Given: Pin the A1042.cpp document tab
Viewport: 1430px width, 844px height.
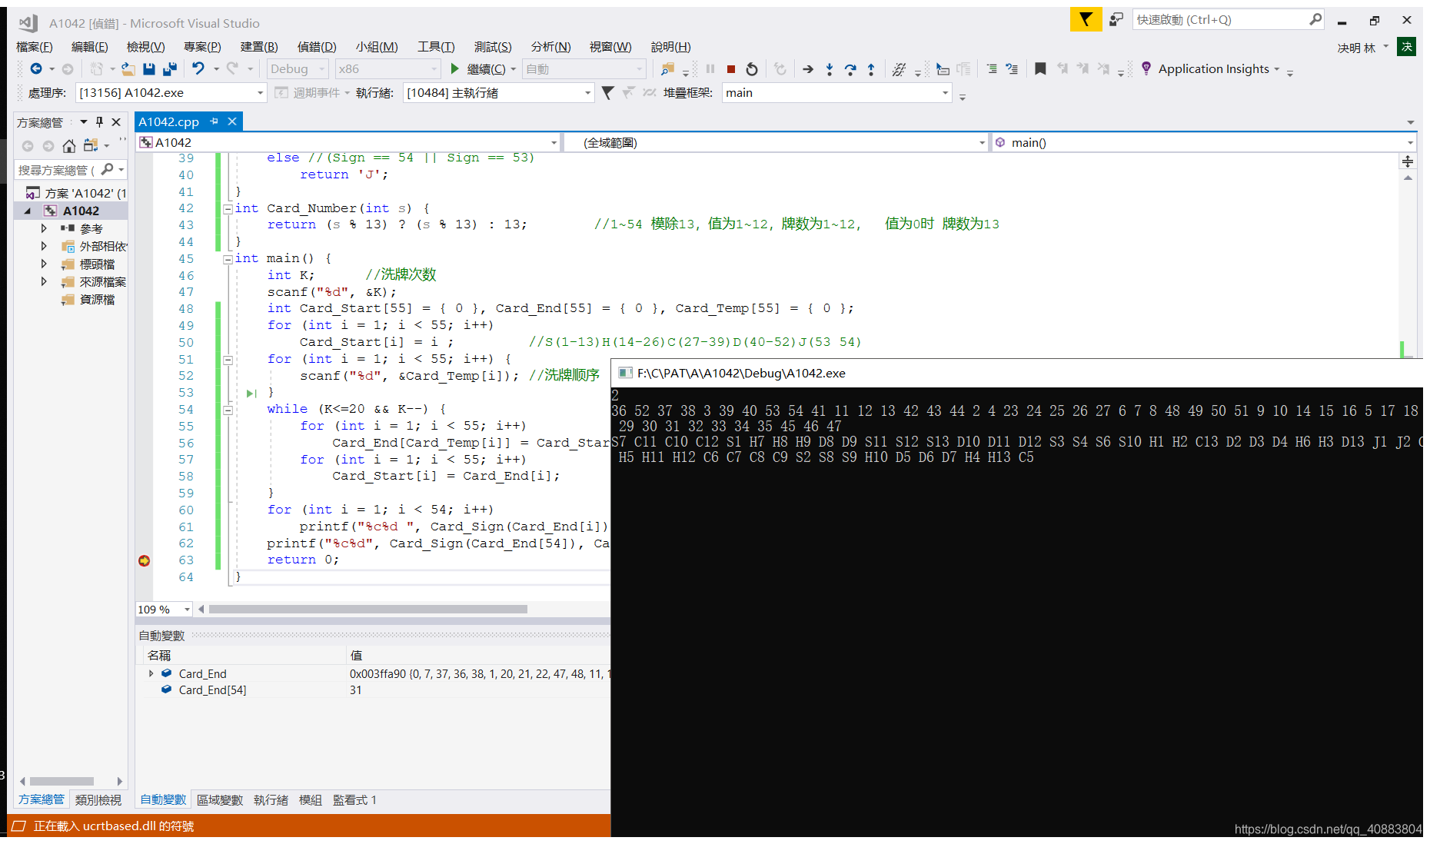Looking at the screenshot, I should tap(214, 121).
